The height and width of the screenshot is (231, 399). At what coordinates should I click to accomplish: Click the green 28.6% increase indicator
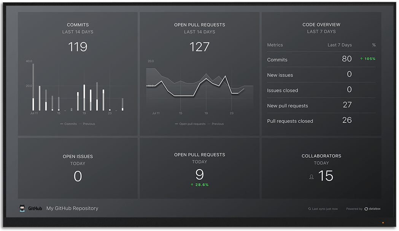(x=199, y=185)
